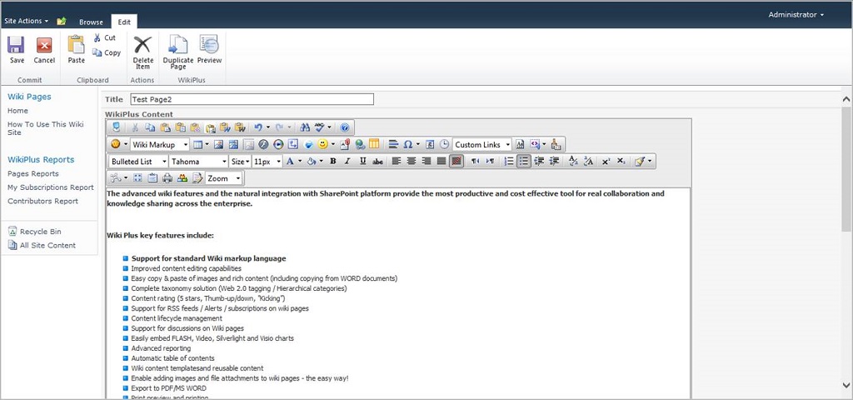This screenshot has height=400, width=853.
Task: Toggle bold formatting in the editor
Action: (332, 161)
